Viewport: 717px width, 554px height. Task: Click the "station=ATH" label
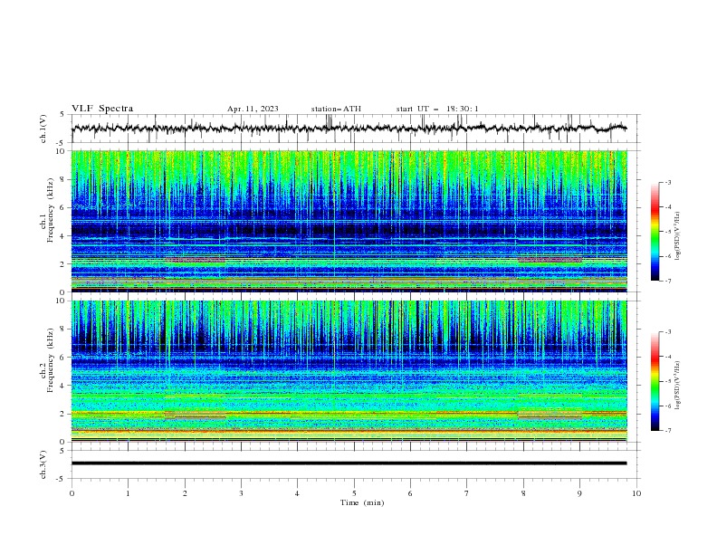coord(336,109)
